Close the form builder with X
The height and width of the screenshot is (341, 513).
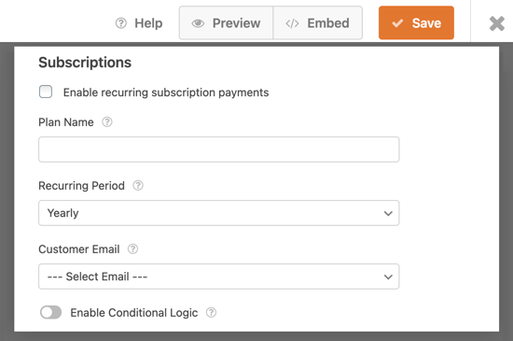tap(496, 23)
